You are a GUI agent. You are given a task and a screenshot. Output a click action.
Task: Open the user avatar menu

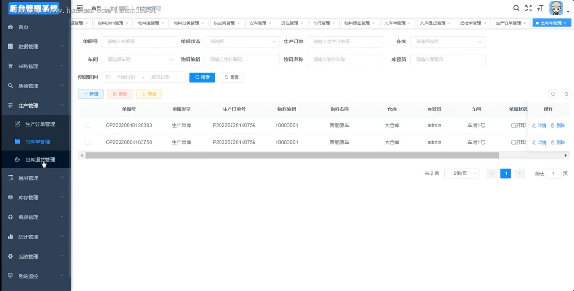click(558, 8)
